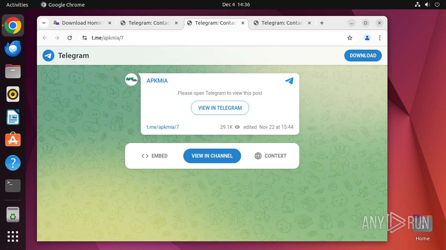Open the APKMIA channel name link

tap(157, 81)
